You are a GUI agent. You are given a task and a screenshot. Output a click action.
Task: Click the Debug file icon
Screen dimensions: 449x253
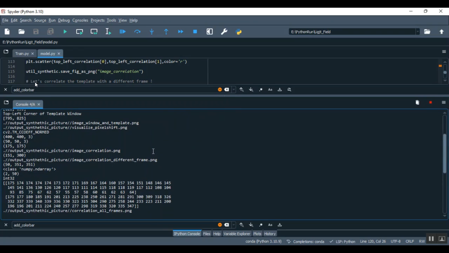click(123, 32)
